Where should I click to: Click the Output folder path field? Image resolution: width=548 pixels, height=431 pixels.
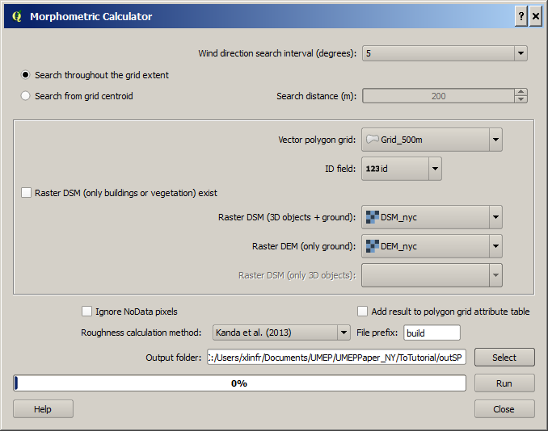coord(336,358)
